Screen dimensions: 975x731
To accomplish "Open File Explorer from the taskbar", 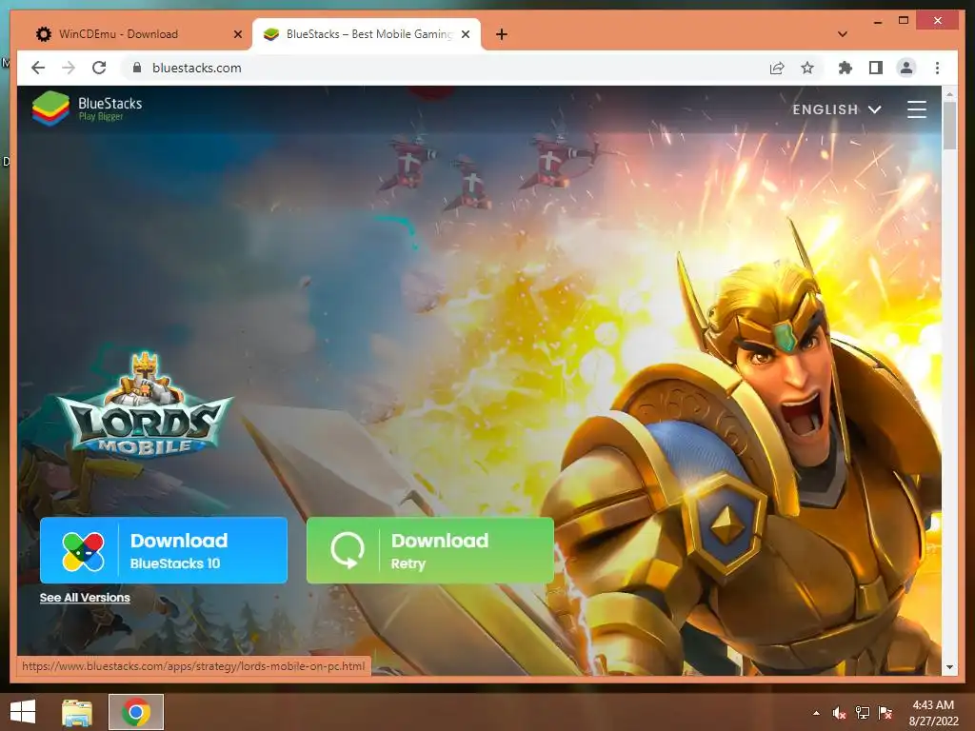I will pyautogui.click(x=77, y=712).
